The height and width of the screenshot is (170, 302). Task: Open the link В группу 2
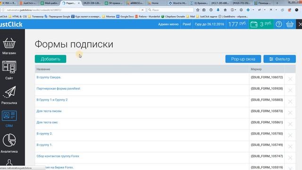click(x=44, y=134)
